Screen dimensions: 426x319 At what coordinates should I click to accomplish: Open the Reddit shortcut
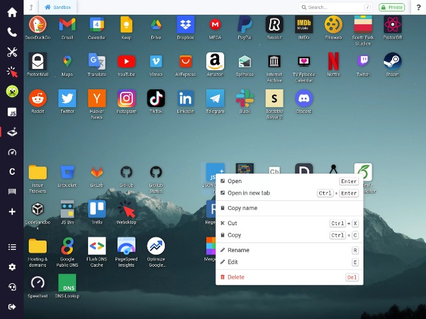[x=38, y=98]
